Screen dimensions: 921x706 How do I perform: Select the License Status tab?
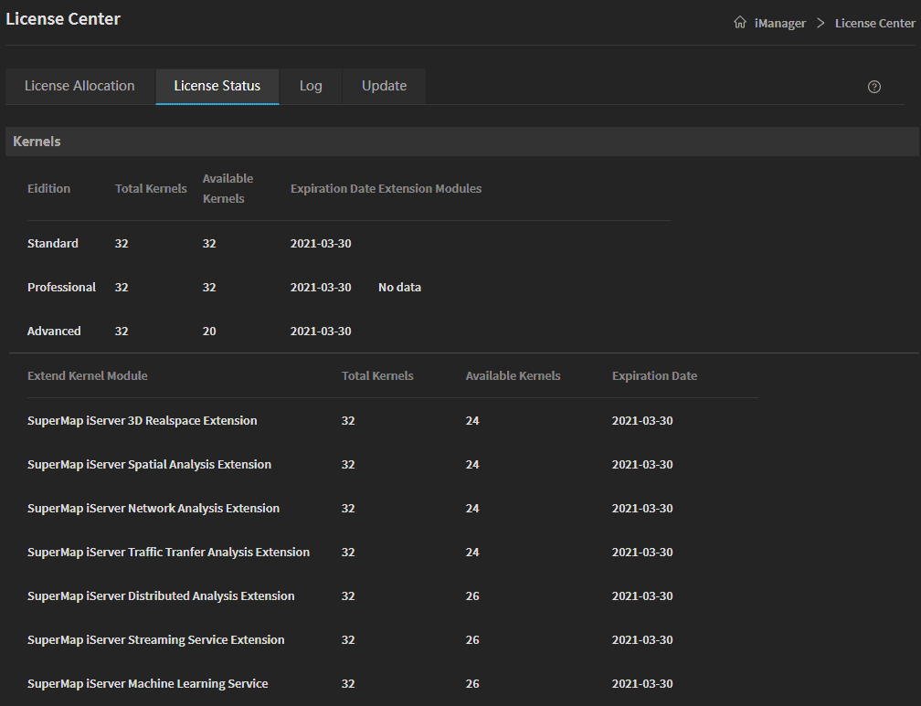click(x=217, y=86)
